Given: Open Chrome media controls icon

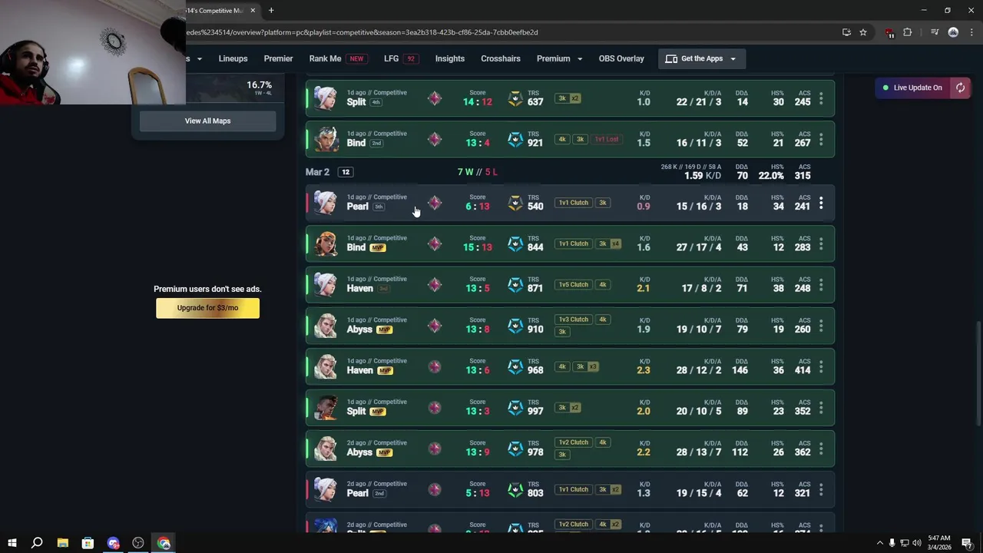Looking at the screenshot, I should coord(935,32).
